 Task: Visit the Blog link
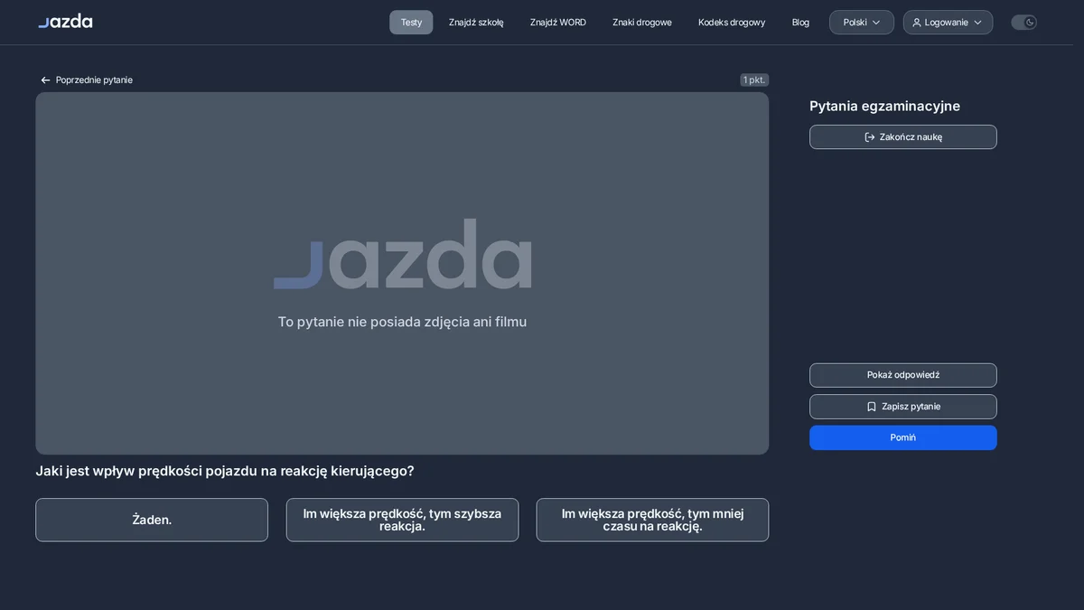click(x=800, y=23)
